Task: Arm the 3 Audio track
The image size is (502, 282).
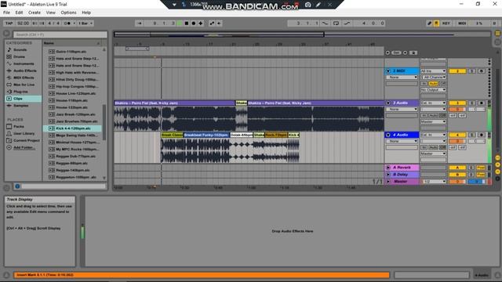Action: [481, 103]
